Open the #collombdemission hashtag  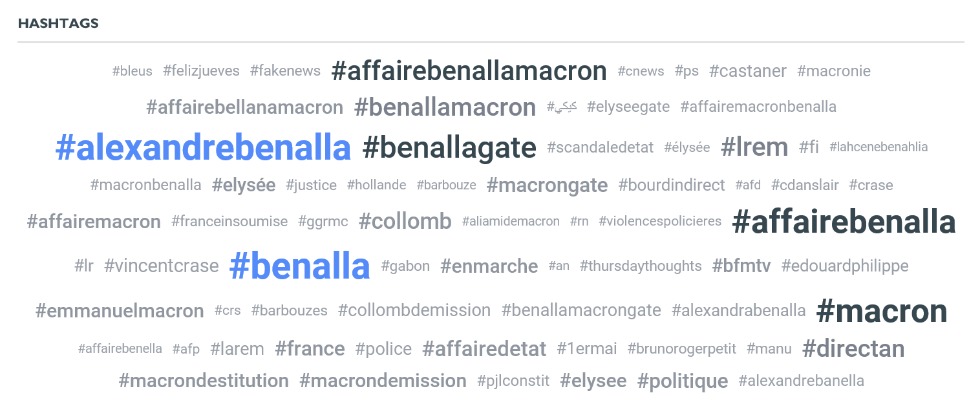pos(414,310)
